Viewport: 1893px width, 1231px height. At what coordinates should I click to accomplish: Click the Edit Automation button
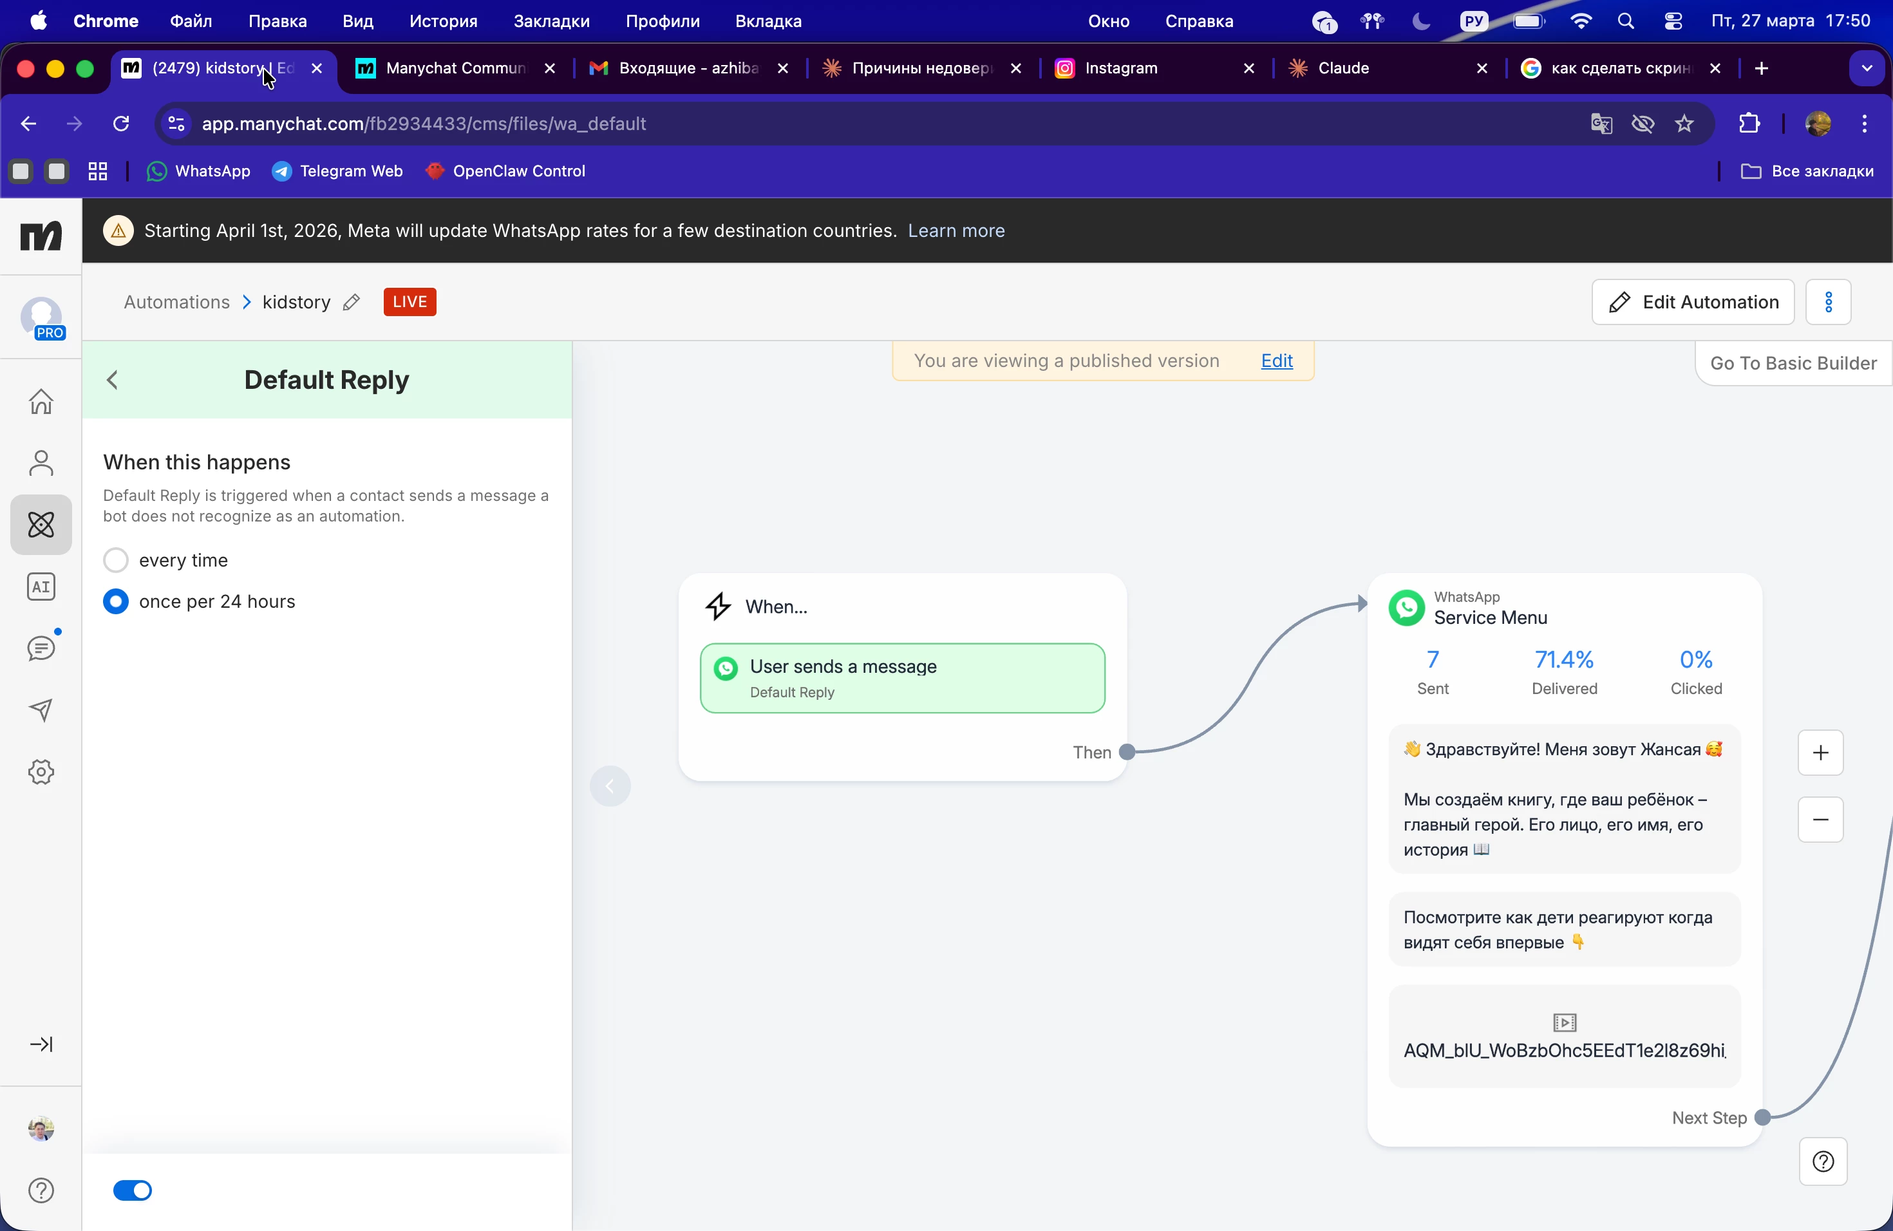1693,302
